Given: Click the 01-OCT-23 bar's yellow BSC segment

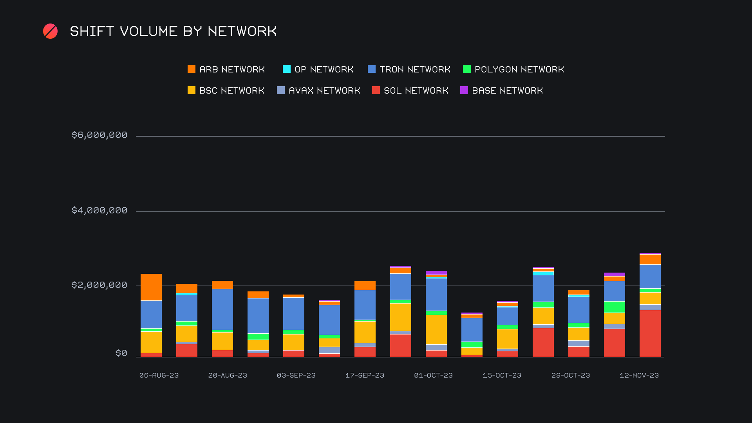Looking at the screenshot, I should pos(436,329).
